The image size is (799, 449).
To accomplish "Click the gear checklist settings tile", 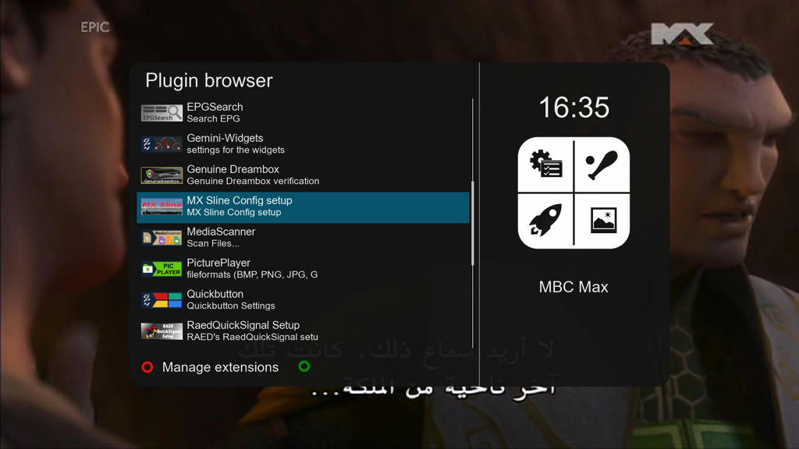I will [545, 164].
